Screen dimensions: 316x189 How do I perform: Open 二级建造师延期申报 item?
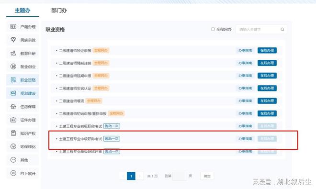click(75, 76)
